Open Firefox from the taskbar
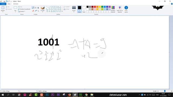Image resolution: width=173 pixels, height=97 pixels. (69, 95)
